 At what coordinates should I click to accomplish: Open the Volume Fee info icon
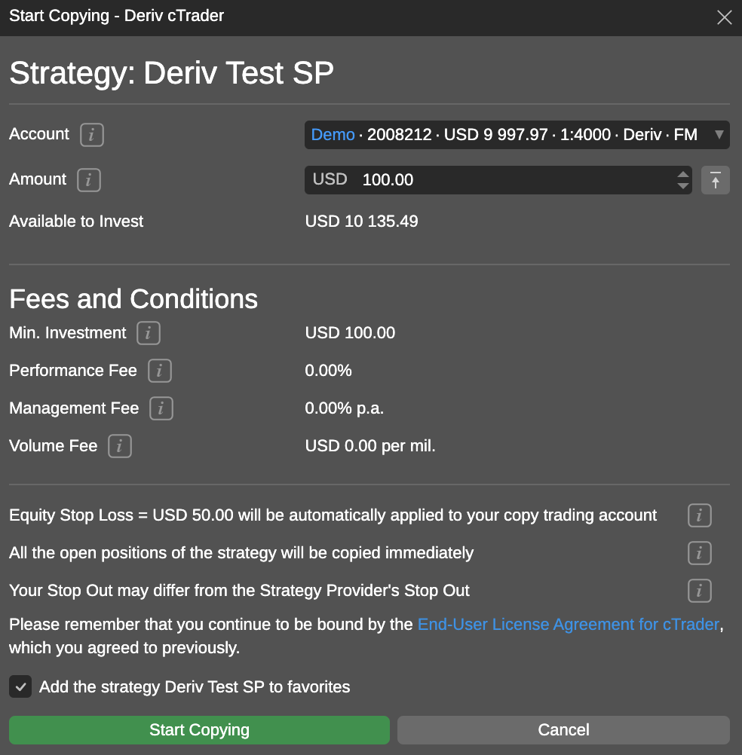pos(119,445)
